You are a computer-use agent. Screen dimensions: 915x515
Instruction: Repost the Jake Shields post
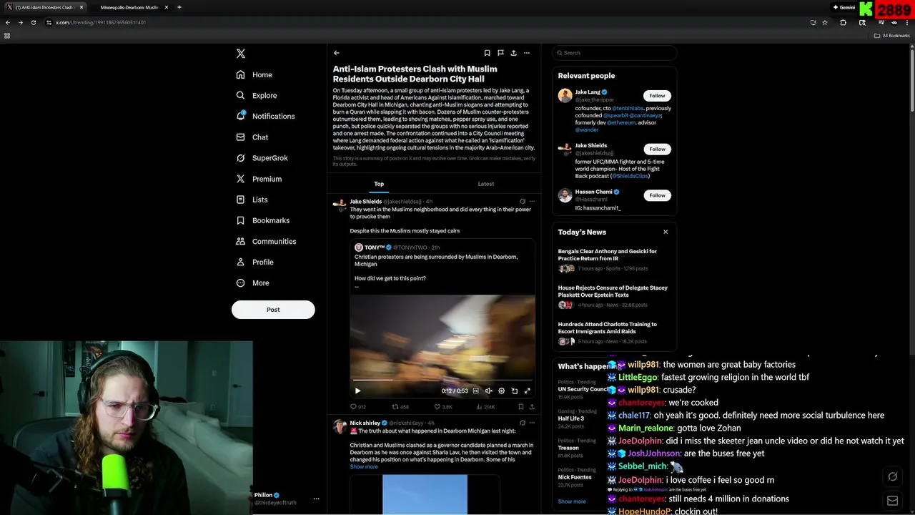coord(400,407)
